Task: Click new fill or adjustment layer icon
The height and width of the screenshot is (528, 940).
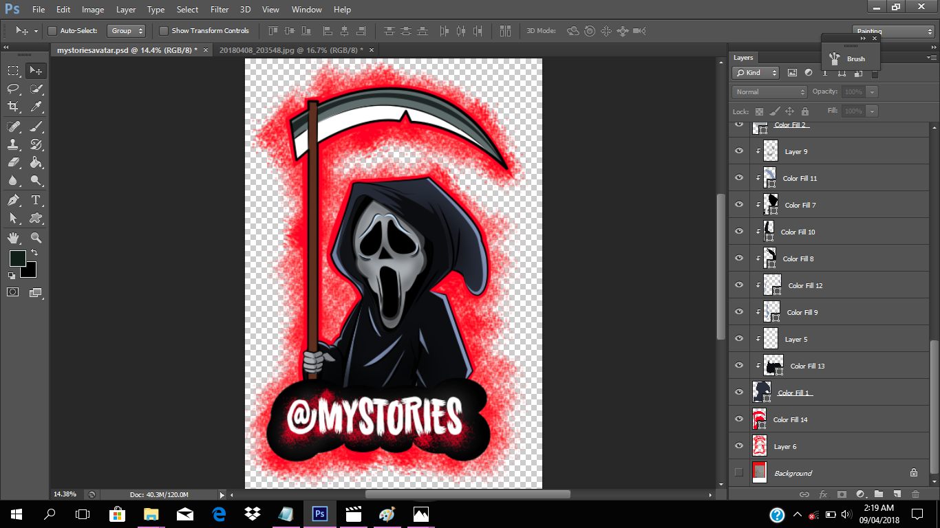Action: (860, 494)
